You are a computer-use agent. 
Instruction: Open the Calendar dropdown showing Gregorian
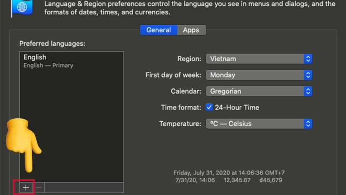[259, 91]
